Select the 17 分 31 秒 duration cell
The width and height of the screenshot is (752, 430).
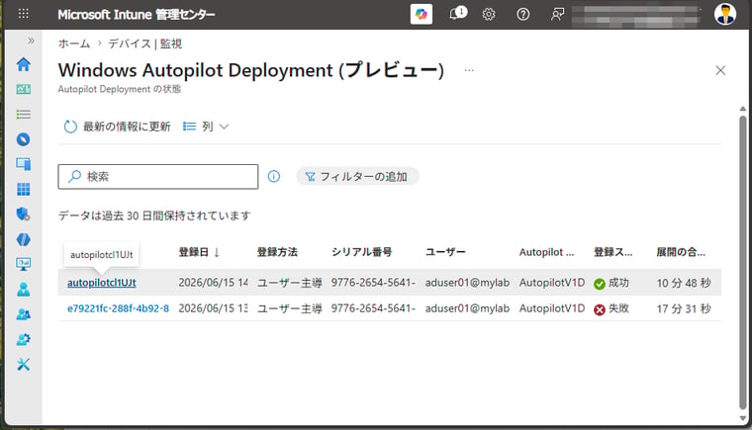coord(684,308)
